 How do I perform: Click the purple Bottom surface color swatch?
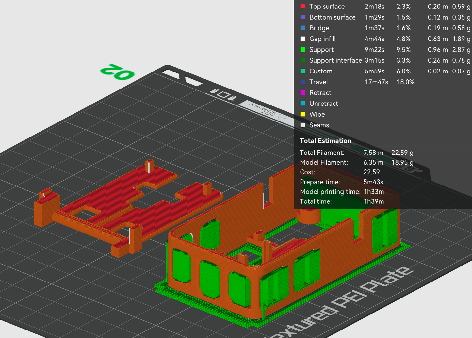click(302, 17)
